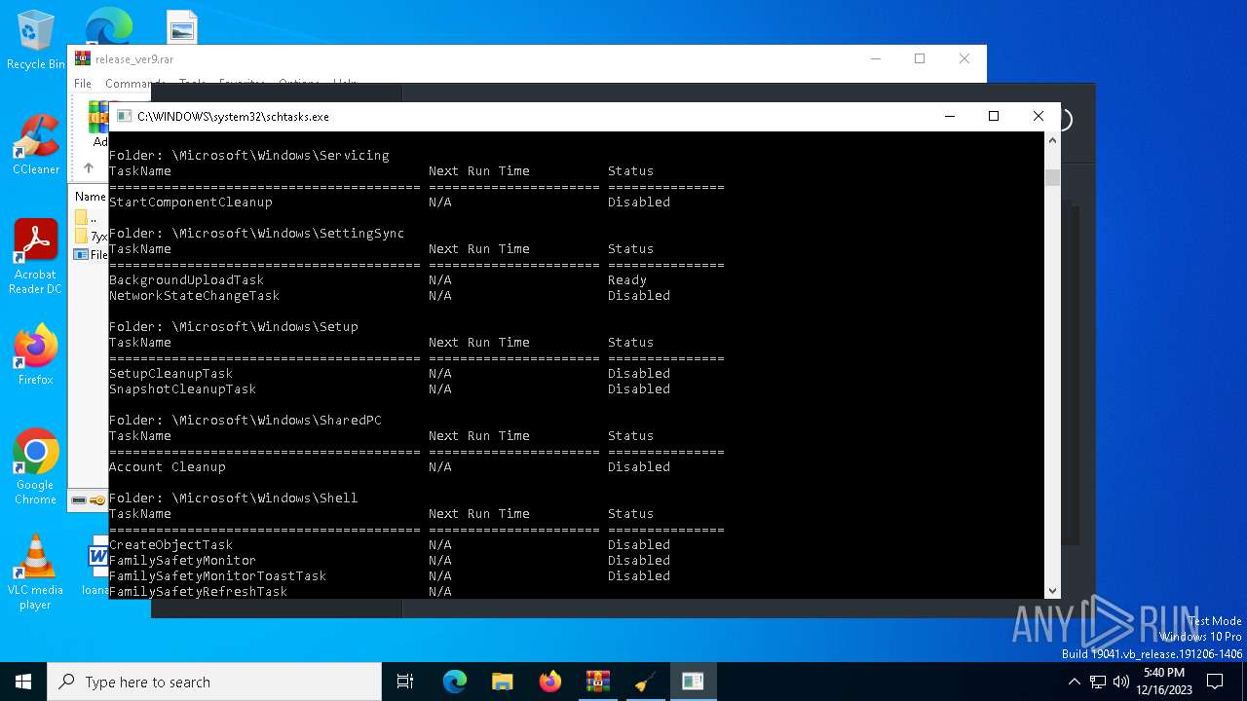Open the volume control tray icon
1247x701 pixels.
tap(1120, 682)
